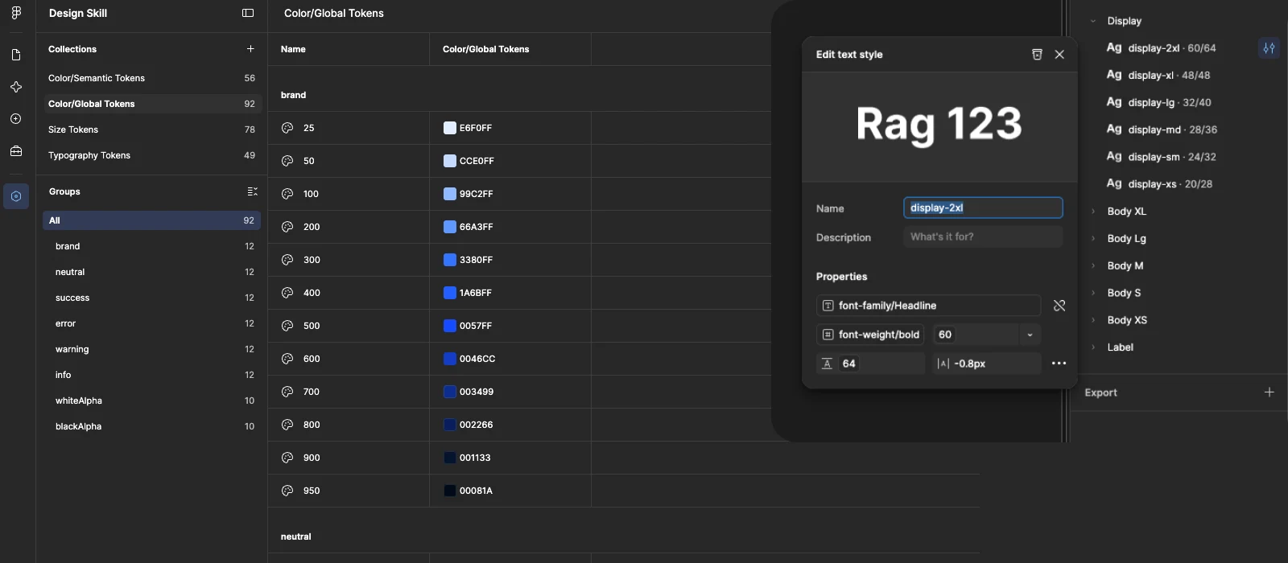Select the blackAlpha group
The width and height of the screenshot is (1288, 563).
click(x=151, y=426)
